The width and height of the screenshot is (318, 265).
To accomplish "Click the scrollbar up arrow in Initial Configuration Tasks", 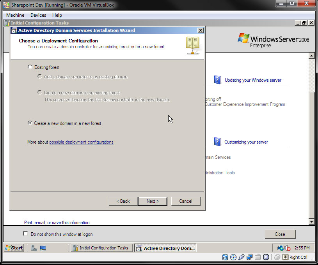I will [311, 56].
